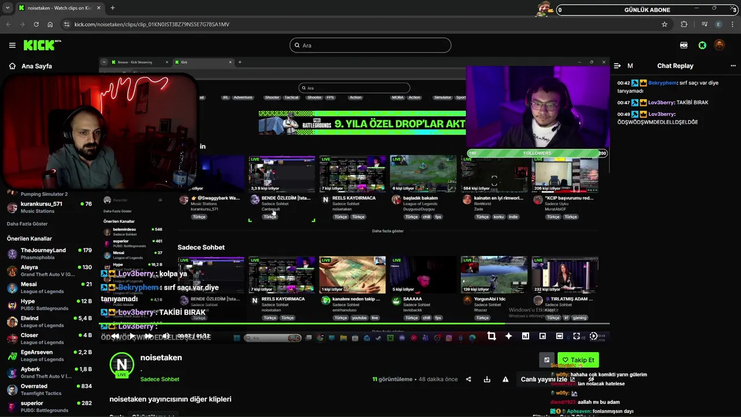Viewport: 741px width, 417px height.
Task: Follow the channel with Takip Et
Action: 578,360
